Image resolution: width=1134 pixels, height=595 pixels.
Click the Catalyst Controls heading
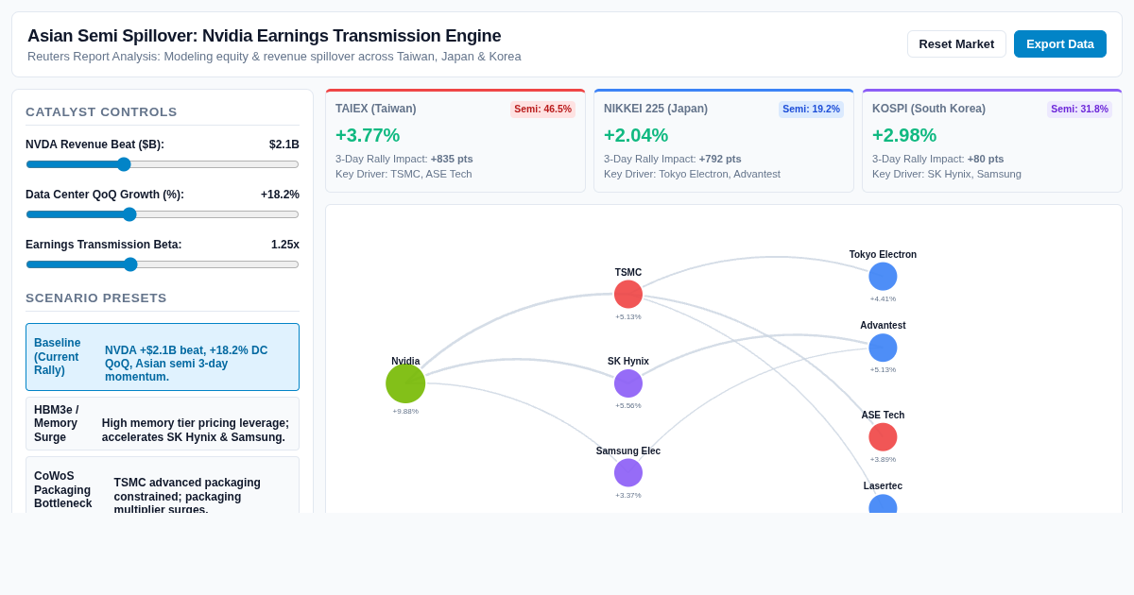(x=101, y=112)
